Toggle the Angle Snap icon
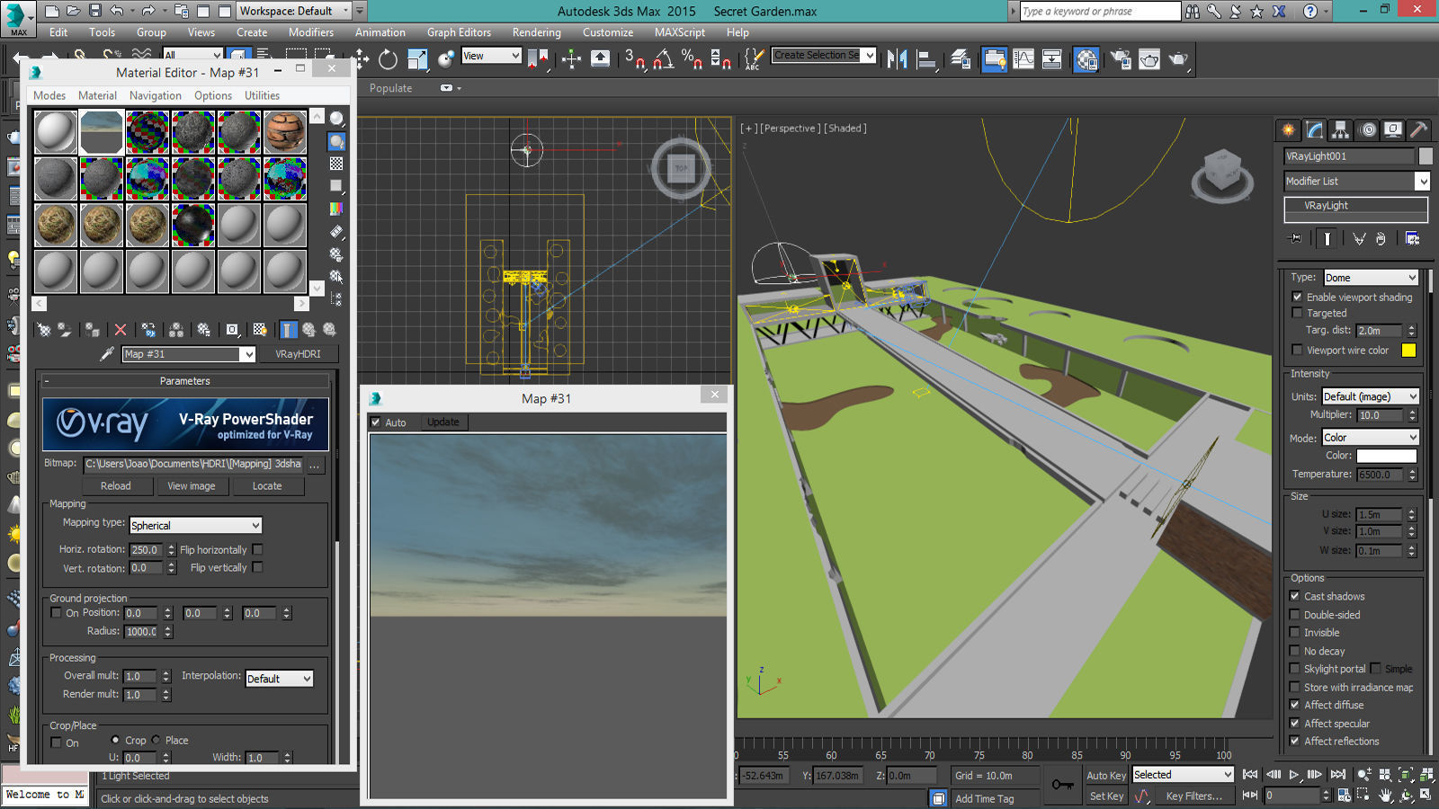 [664, 59]
